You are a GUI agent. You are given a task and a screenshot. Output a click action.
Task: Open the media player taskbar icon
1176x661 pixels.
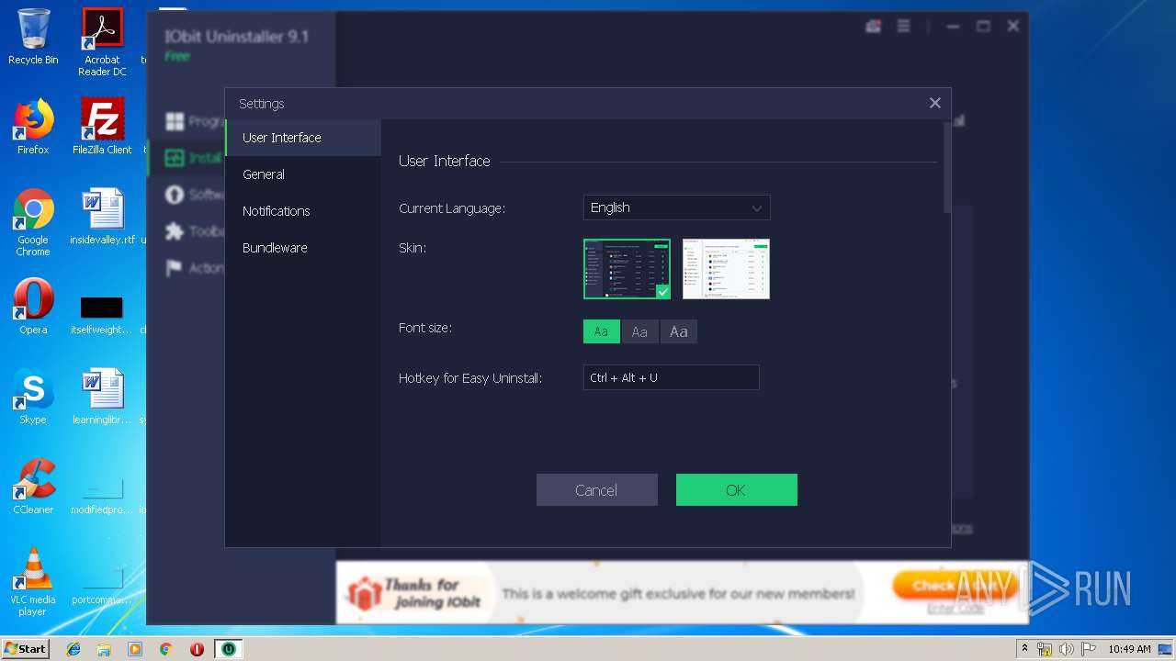(135, 649)
